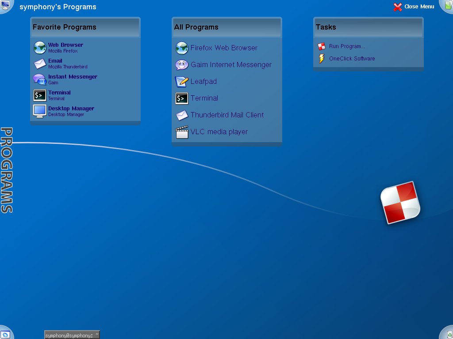Click the Mozilla Firefox subtitle text

click(x=63, y=51)
